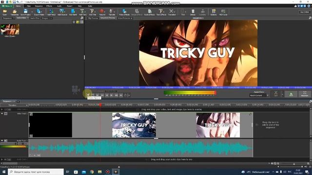Switch to the Sequence ribbon tab
Viewport: 312px width, 175px height.
pos(39,6)
